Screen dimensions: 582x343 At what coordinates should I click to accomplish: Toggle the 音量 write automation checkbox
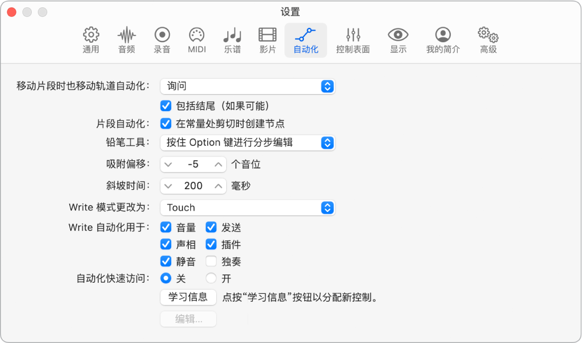(x=165, y=227)
